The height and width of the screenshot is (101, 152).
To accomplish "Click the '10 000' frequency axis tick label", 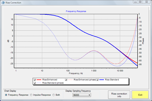I will pyautogui.click(x=120, y=71).
